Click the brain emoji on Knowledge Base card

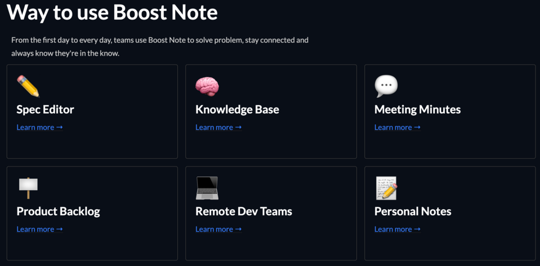207,86
